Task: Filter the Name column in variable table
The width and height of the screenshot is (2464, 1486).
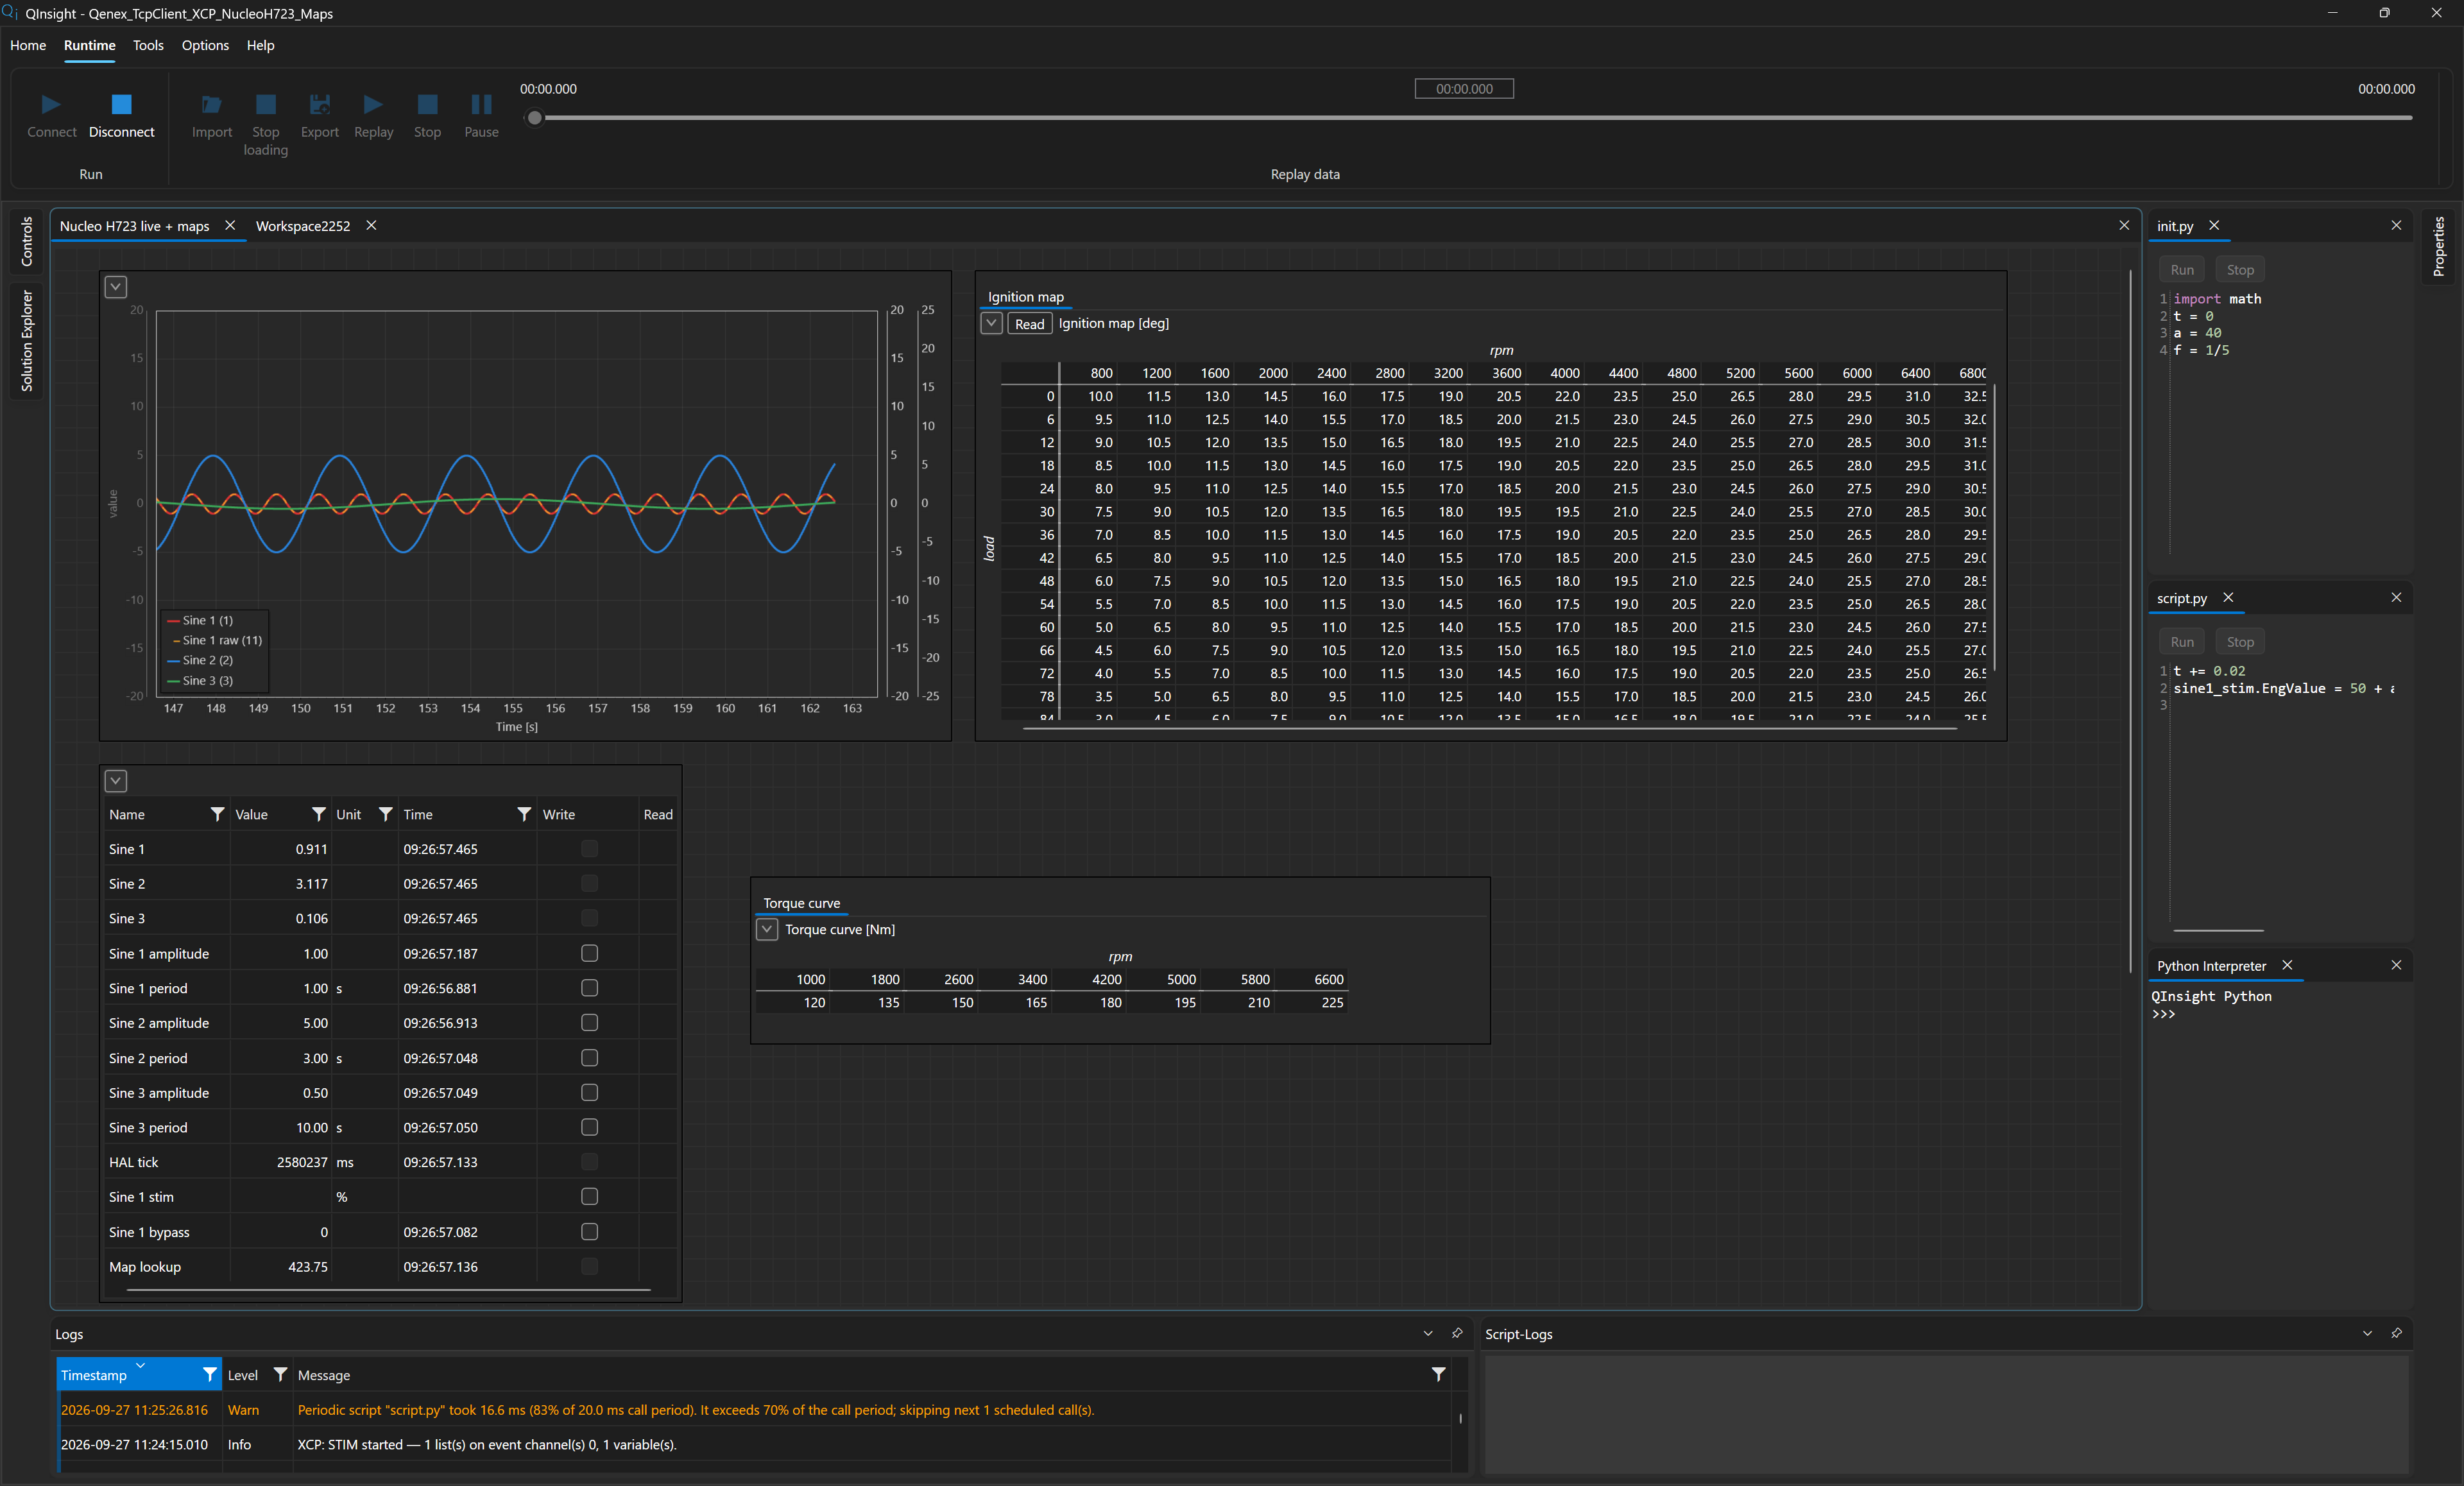Action: [x=217, y=814]
